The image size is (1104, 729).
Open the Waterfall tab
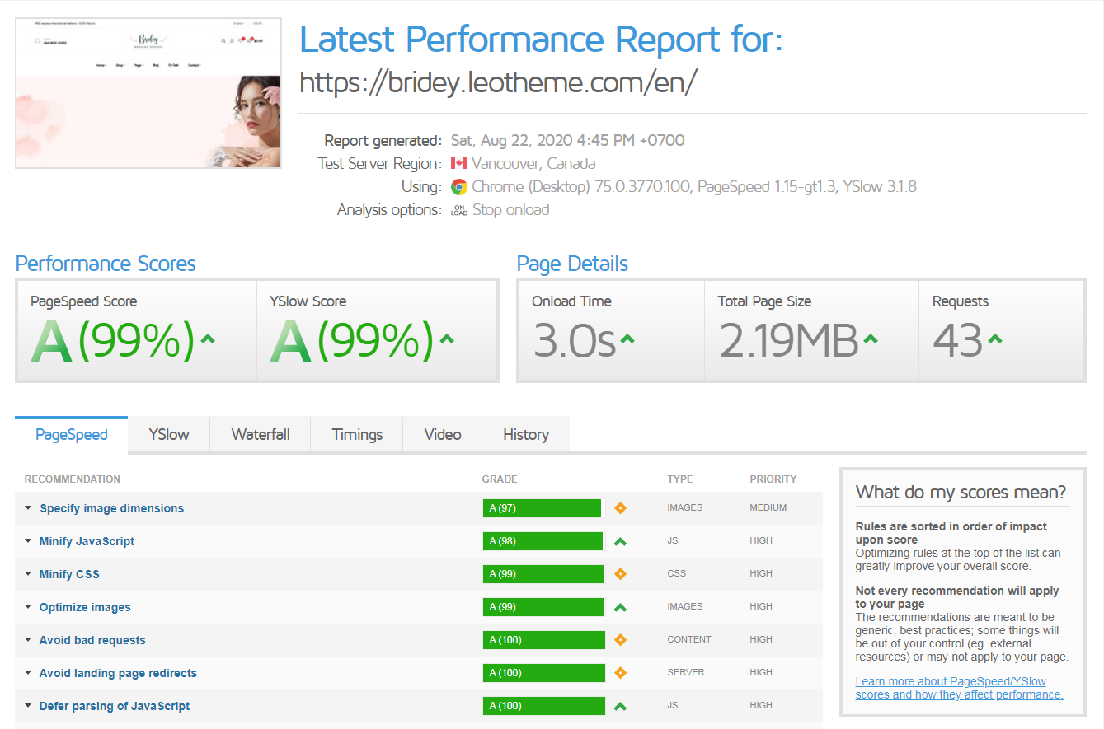pyautogui.click(x=261, y=435)
